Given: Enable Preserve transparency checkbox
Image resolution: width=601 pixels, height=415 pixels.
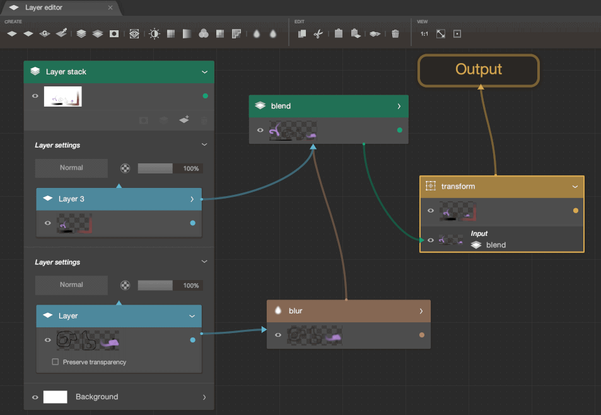Looking at the screenshot, I should point(55,362).
